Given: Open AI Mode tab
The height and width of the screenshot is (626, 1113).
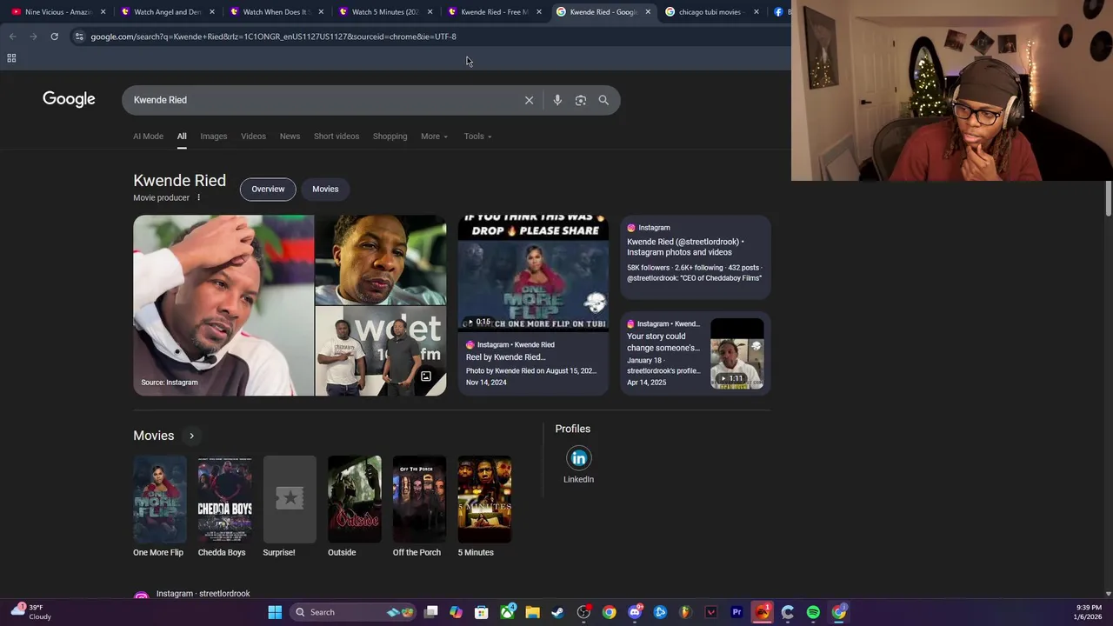Looking at the screenshot, I should click(x=148, y=137).
